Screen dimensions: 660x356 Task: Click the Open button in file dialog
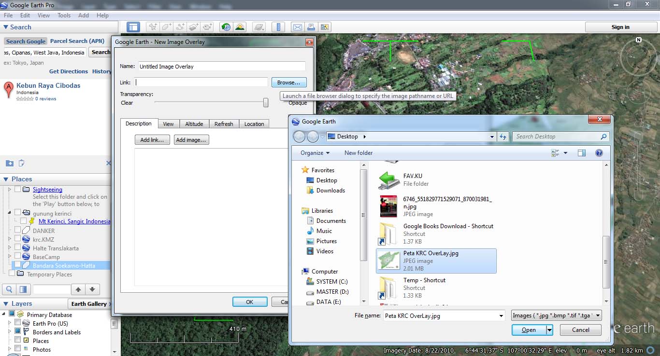[528, 330]
